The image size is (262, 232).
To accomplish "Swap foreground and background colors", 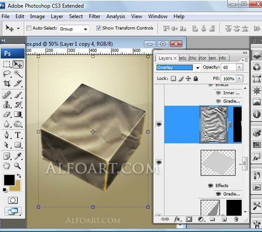I will 19,176.
